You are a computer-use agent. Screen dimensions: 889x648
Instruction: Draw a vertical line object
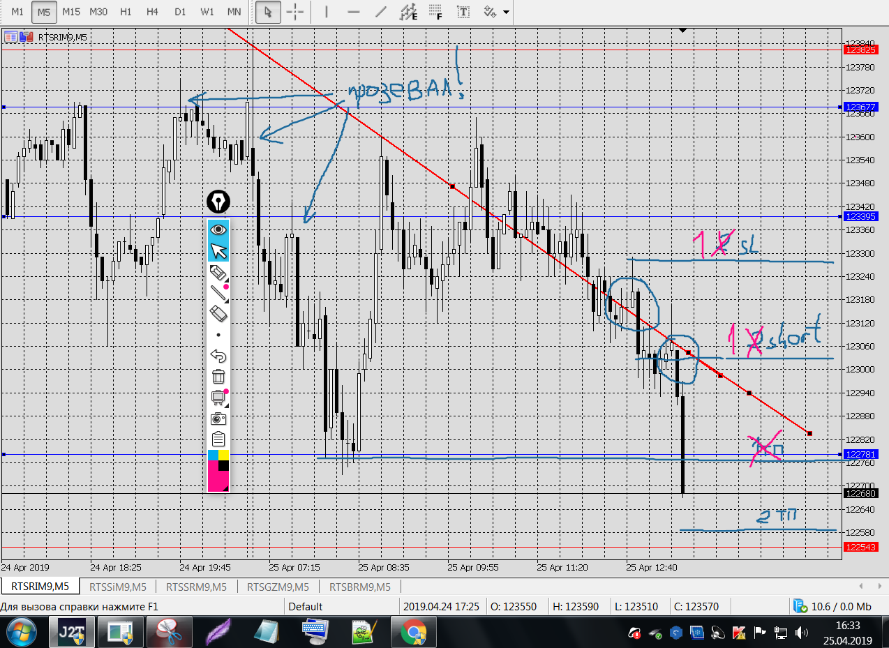coord(327,12)
